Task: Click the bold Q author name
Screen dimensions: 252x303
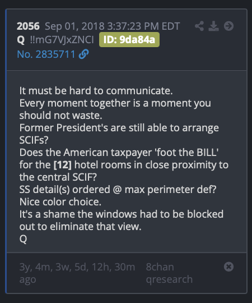Action: 21,40
